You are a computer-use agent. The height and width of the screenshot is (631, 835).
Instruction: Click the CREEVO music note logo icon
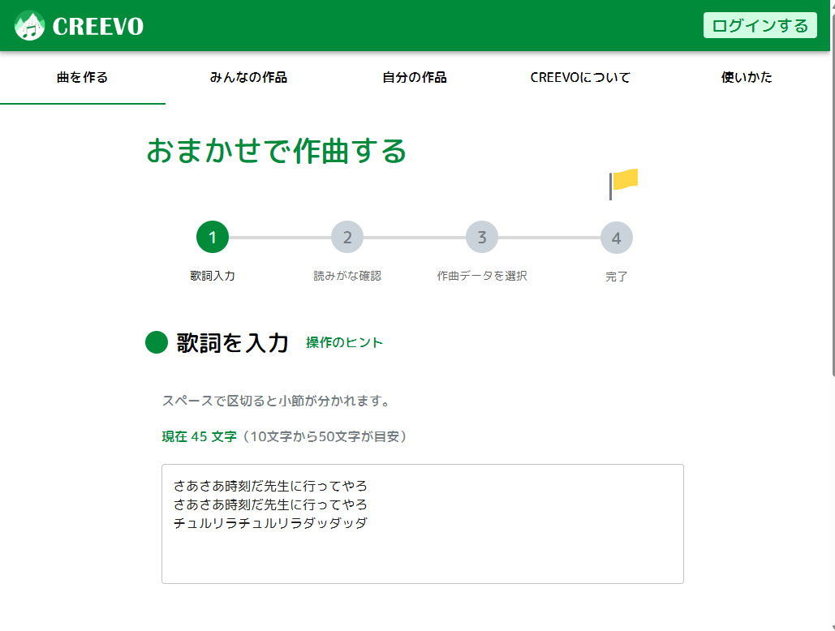pos(30,25)
